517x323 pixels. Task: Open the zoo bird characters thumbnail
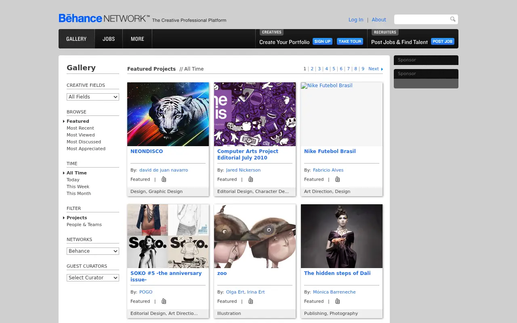pos(255,236)
